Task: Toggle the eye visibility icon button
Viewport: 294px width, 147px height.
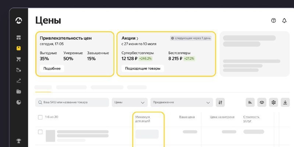Action: coord(262,103)
